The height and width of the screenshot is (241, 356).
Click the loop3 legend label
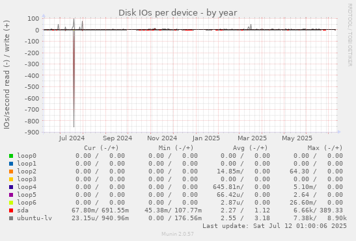pos(27,179)
